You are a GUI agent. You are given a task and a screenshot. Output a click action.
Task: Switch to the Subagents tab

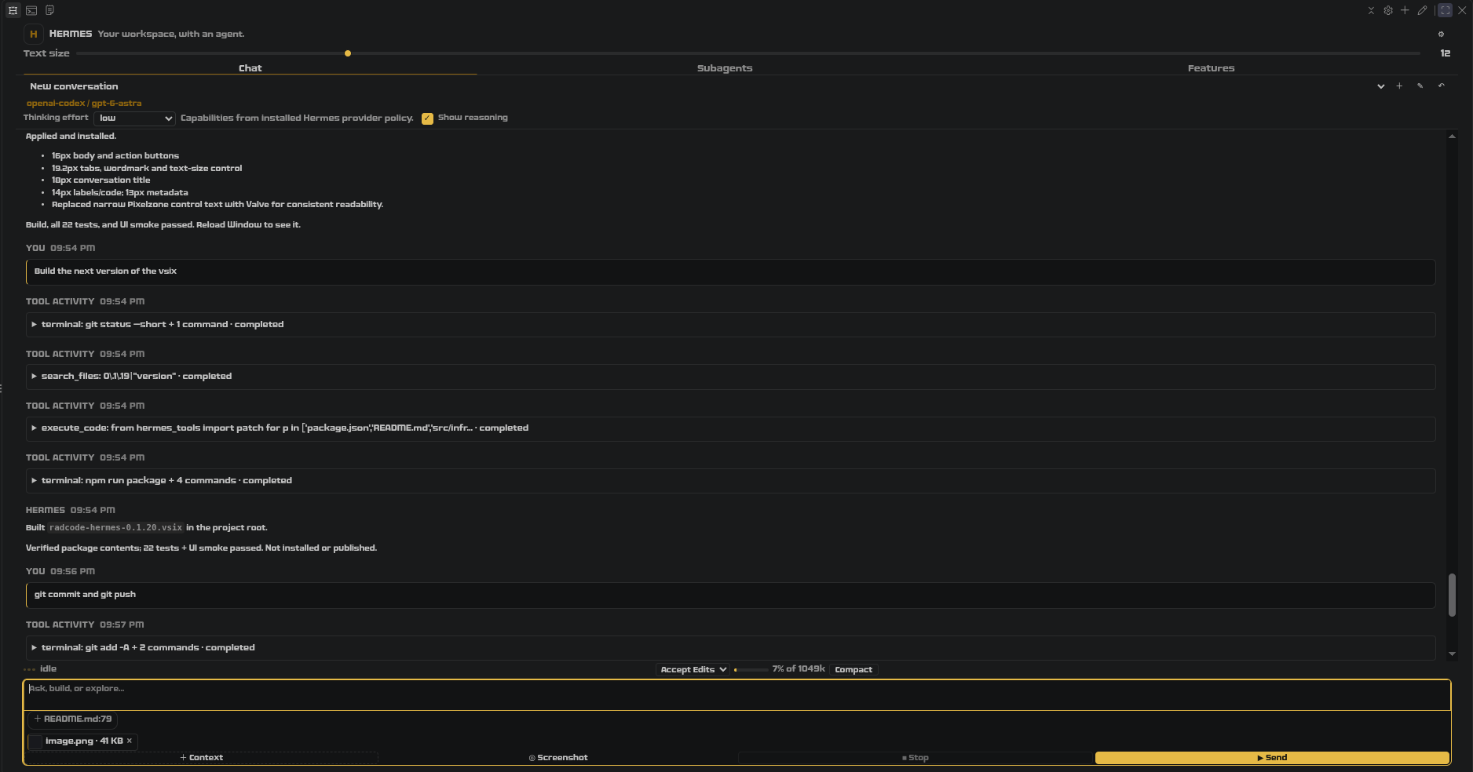click(x=725, y=68)
